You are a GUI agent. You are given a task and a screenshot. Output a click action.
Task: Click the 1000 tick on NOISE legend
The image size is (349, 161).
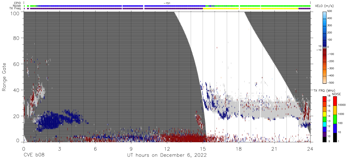click(341, 114)
